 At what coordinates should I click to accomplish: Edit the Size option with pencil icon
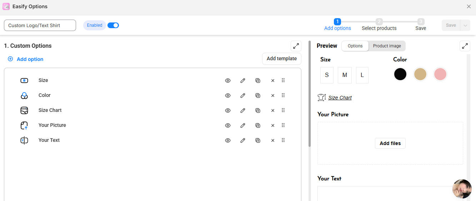[243, 81]
